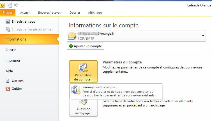Click the Affichage ribbon tab
This screenshot has height=121, width=212.
[x=95, y=13]
